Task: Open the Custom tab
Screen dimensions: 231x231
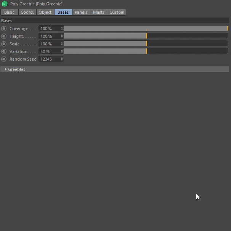Action: (x=117, y=12)
